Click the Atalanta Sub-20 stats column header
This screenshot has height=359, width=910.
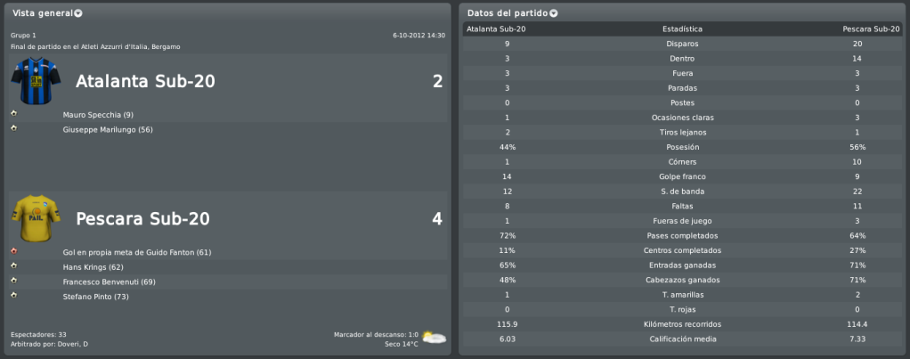[x=496, y=29]
